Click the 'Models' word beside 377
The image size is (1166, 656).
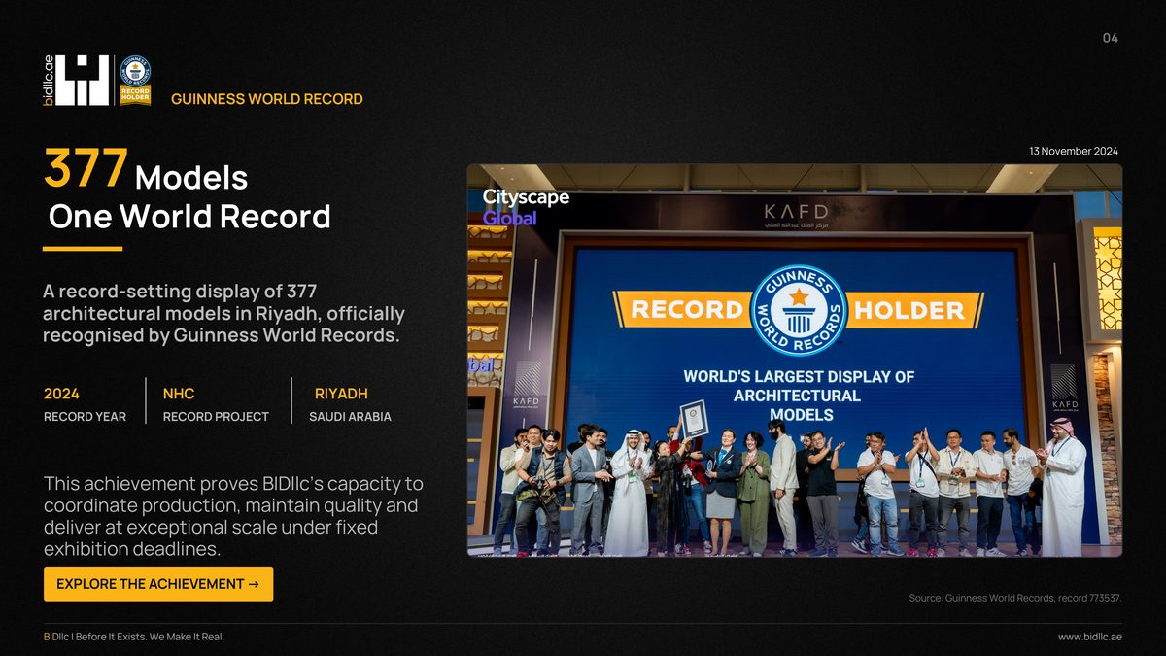(x=191, y=178)
